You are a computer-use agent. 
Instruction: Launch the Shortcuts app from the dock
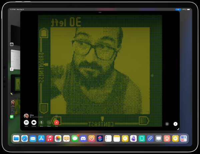(100, 139)
